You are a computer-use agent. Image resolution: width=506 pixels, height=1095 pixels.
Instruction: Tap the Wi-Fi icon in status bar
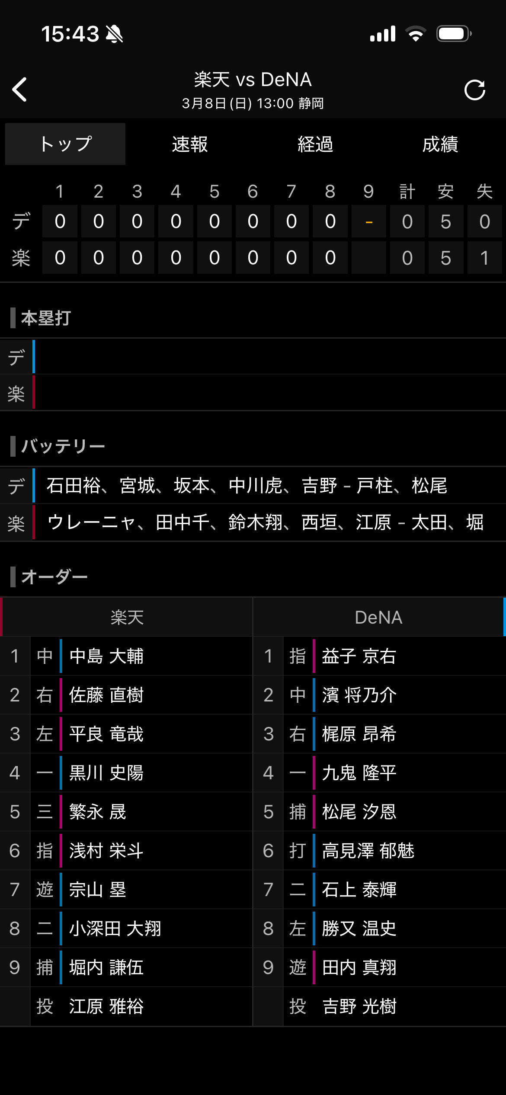(x=415, y=34)
